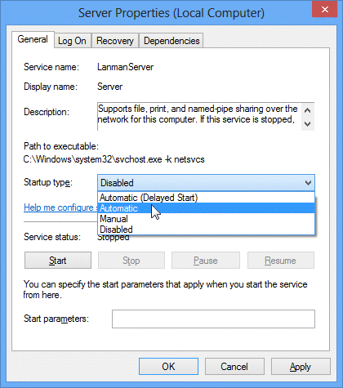
Task: Start the Server service
Action: tap(58, 261)
